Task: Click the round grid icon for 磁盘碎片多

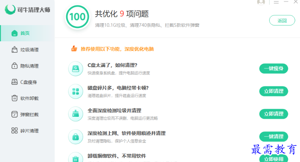Action: click(x=76, y=91)
